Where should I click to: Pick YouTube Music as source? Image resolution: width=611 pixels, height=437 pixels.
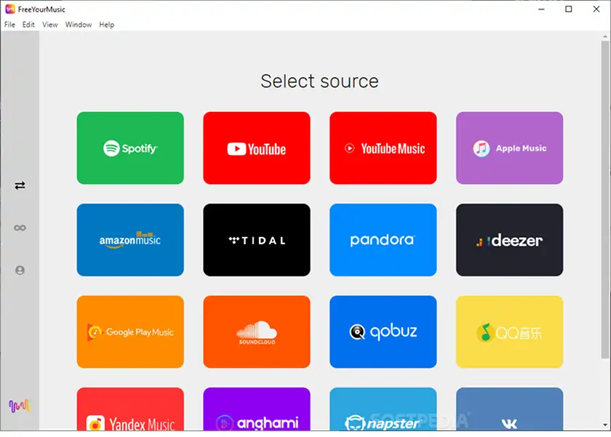click(x=383, y=148)
